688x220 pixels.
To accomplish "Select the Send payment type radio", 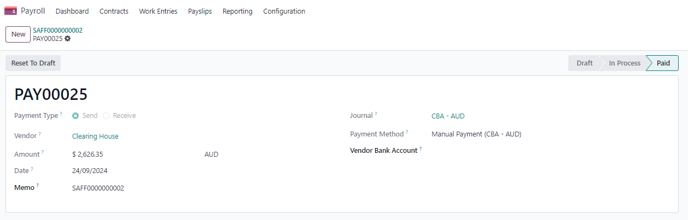I will (x=75, y=116).
